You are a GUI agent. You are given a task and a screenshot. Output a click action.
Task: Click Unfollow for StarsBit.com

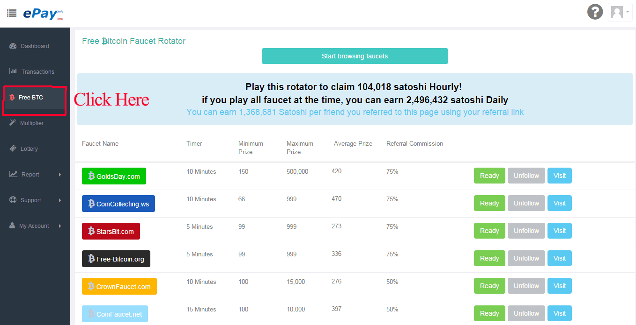pyautogui.click(x=526, y=231)
